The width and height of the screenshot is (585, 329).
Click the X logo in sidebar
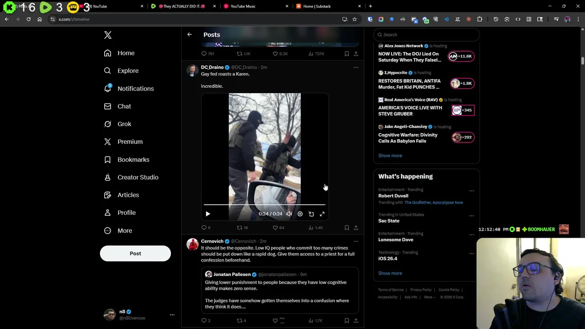coord(107,35)
